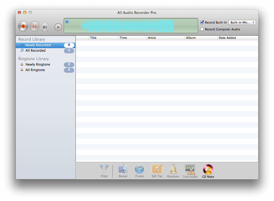Image resolution: width=274 pixels, height=201 pixels.
Task: Click the skip-to-next track button
Action: click(45, 27)
